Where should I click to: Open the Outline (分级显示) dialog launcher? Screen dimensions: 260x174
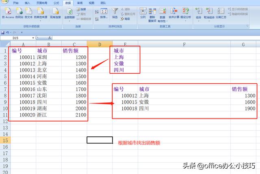pos(247,26)
